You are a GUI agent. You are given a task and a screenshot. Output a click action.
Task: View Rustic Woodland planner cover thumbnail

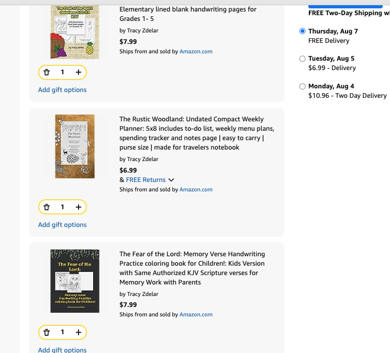(75, 146)
